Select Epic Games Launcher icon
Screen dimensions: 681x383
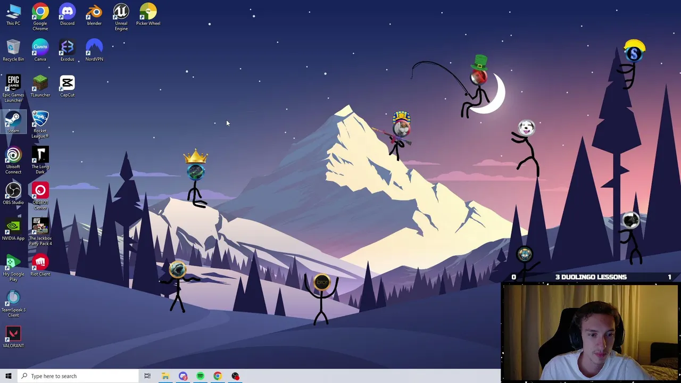tap(13, 89)
